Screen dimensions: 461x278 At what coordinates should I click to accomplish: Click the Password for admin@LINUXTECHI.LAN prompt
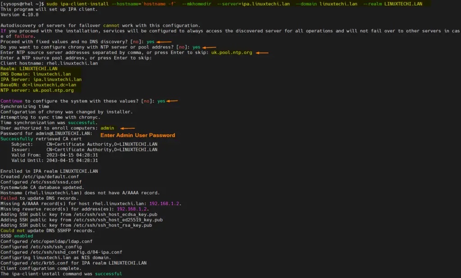[x=46, y=134]
